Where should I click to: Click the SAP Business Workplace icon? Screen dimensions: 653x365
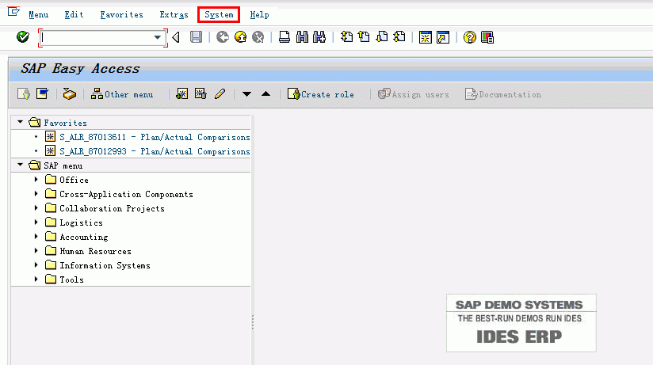click(69, 94)
